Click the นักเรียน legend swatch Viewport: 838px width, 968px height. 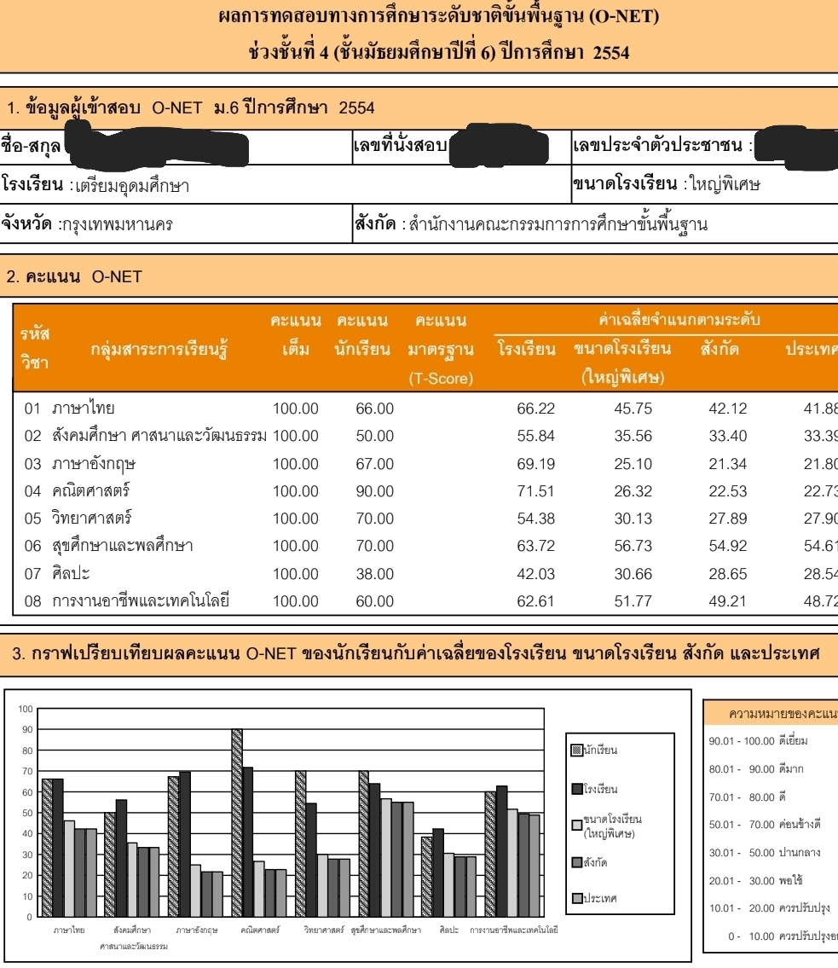[576, 750]
